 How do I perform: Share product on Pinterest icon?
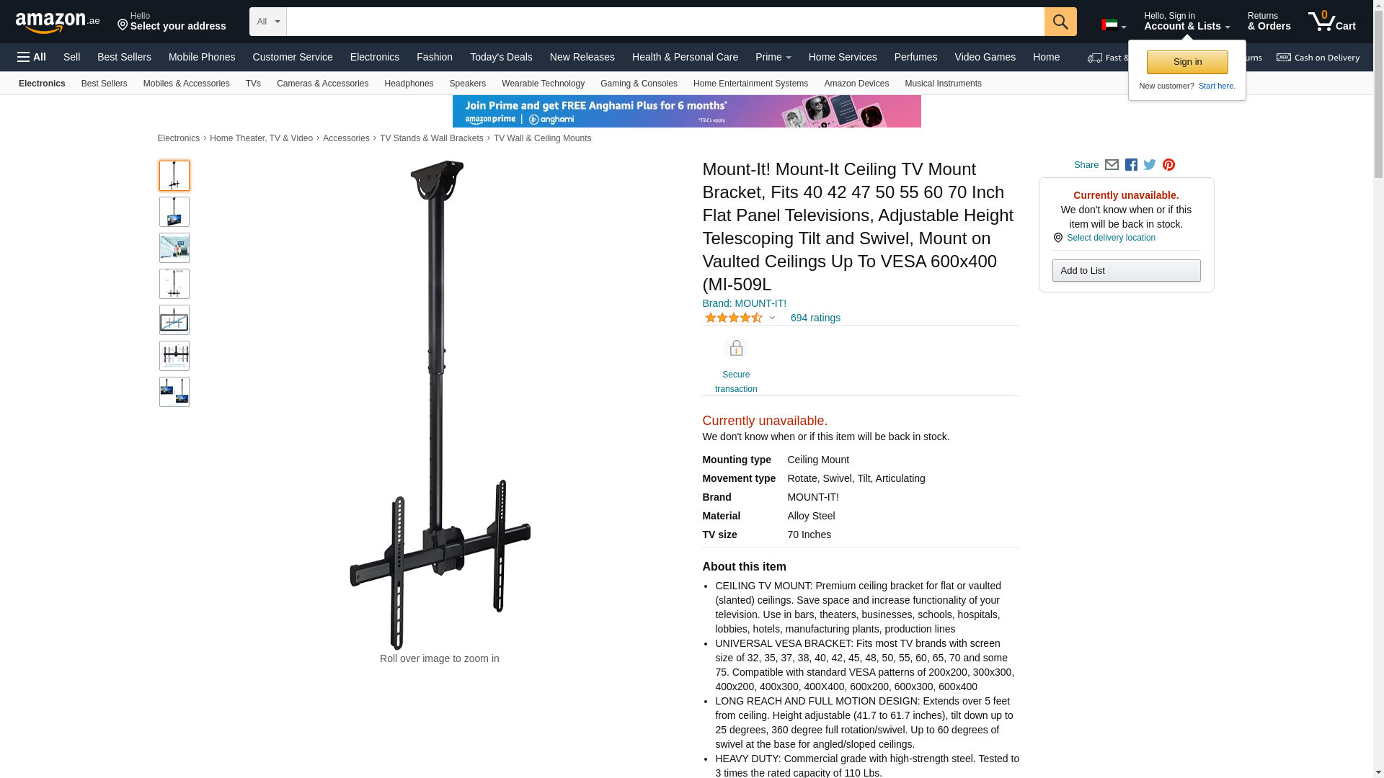point(1168,165)
